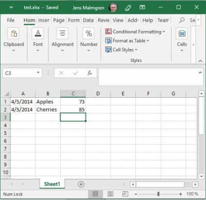Collapse the ribbon with the chevron
The image size is (206, 200).
[200, 61]
